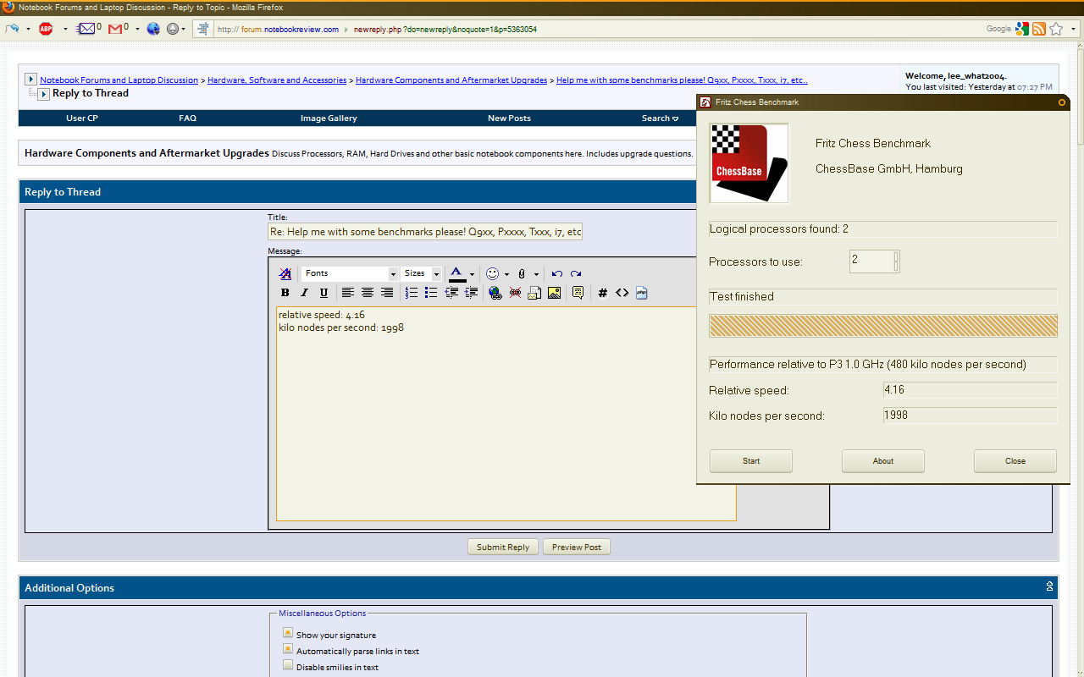Apply the current text color swatch

coord(457,273)
